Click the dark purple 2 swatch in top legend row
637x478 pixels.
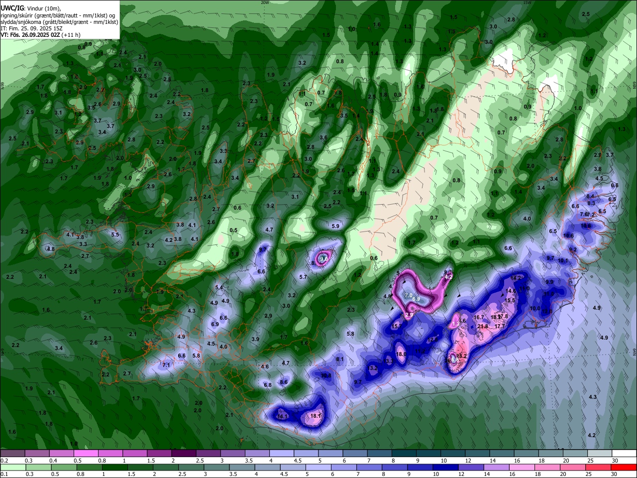click(184, 453)
